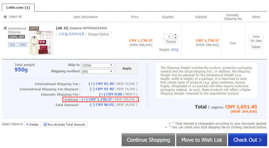Image resolution: width=269 pixels, height=148 pixels.
Task: Click the Continue Shopping button
Action: [148, 140]
